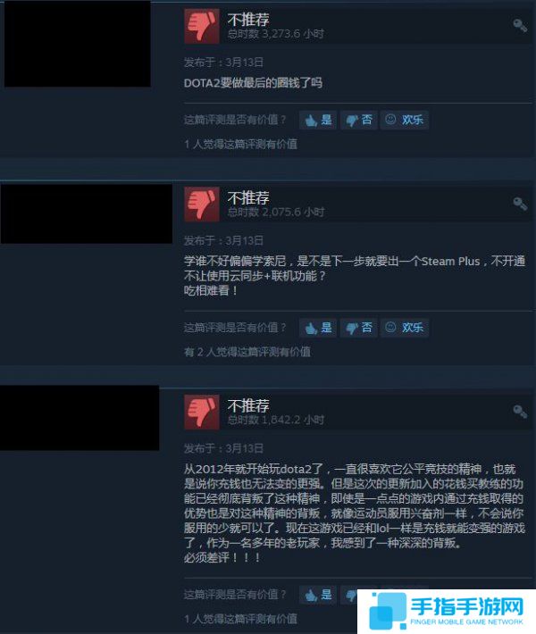Open third reviewer's blacked-out profile area
The image size is (536, 634).
(80, 418)
